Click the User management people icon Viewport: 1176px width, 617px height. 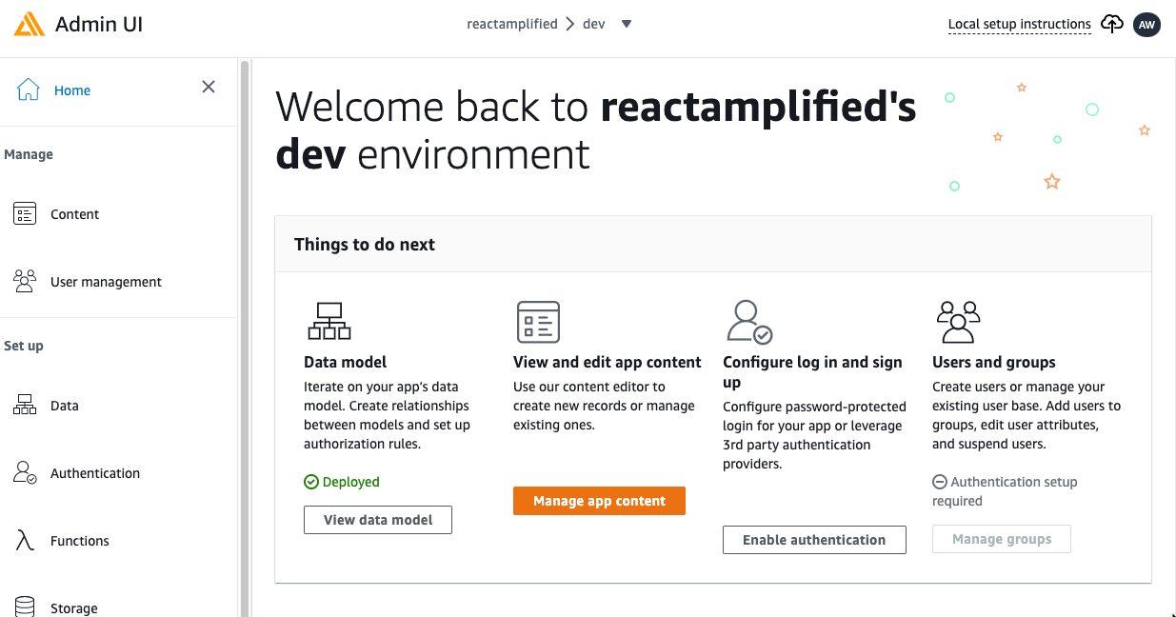tap(25, 281)
